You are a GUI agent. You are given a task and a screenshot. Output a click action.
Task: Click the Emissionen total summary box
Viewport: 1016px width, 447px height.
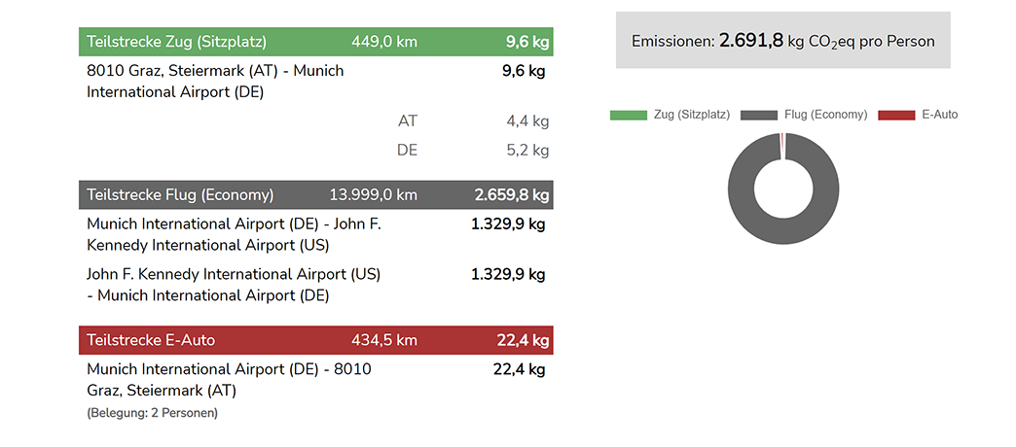[782, 41]
